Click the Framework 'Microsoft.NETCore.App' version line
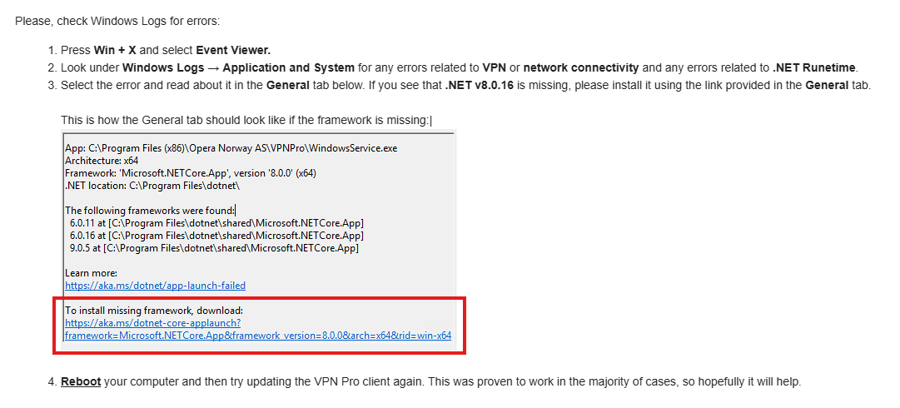Viewport: 900px width, 408px height. click(191, 172)
